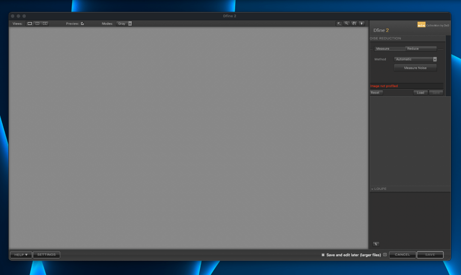Collapse the LOUPE section

point(372,189)
